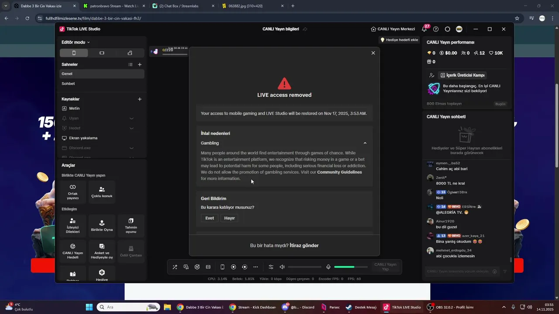Open the help question mark icon

click(436, 29)
